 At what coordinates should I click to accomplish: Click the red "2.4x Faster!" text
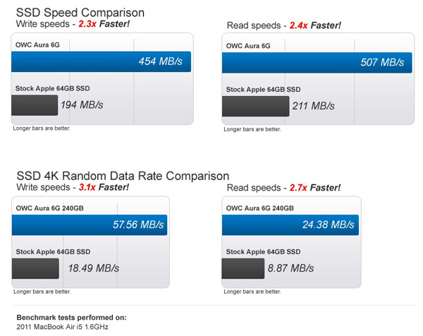point(314,25)
